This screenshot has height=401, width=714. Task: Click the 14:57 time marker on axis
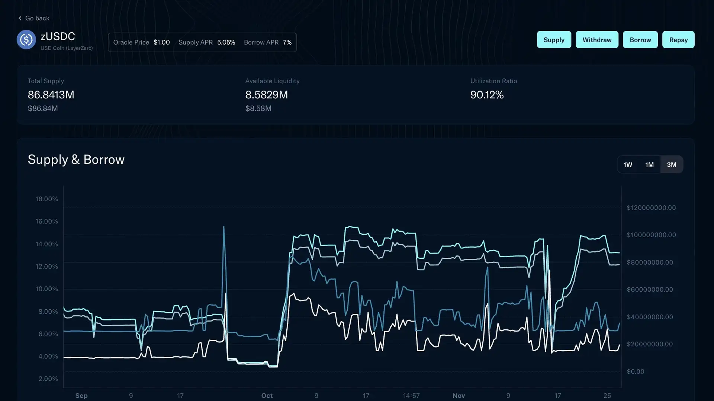point(411,395)
